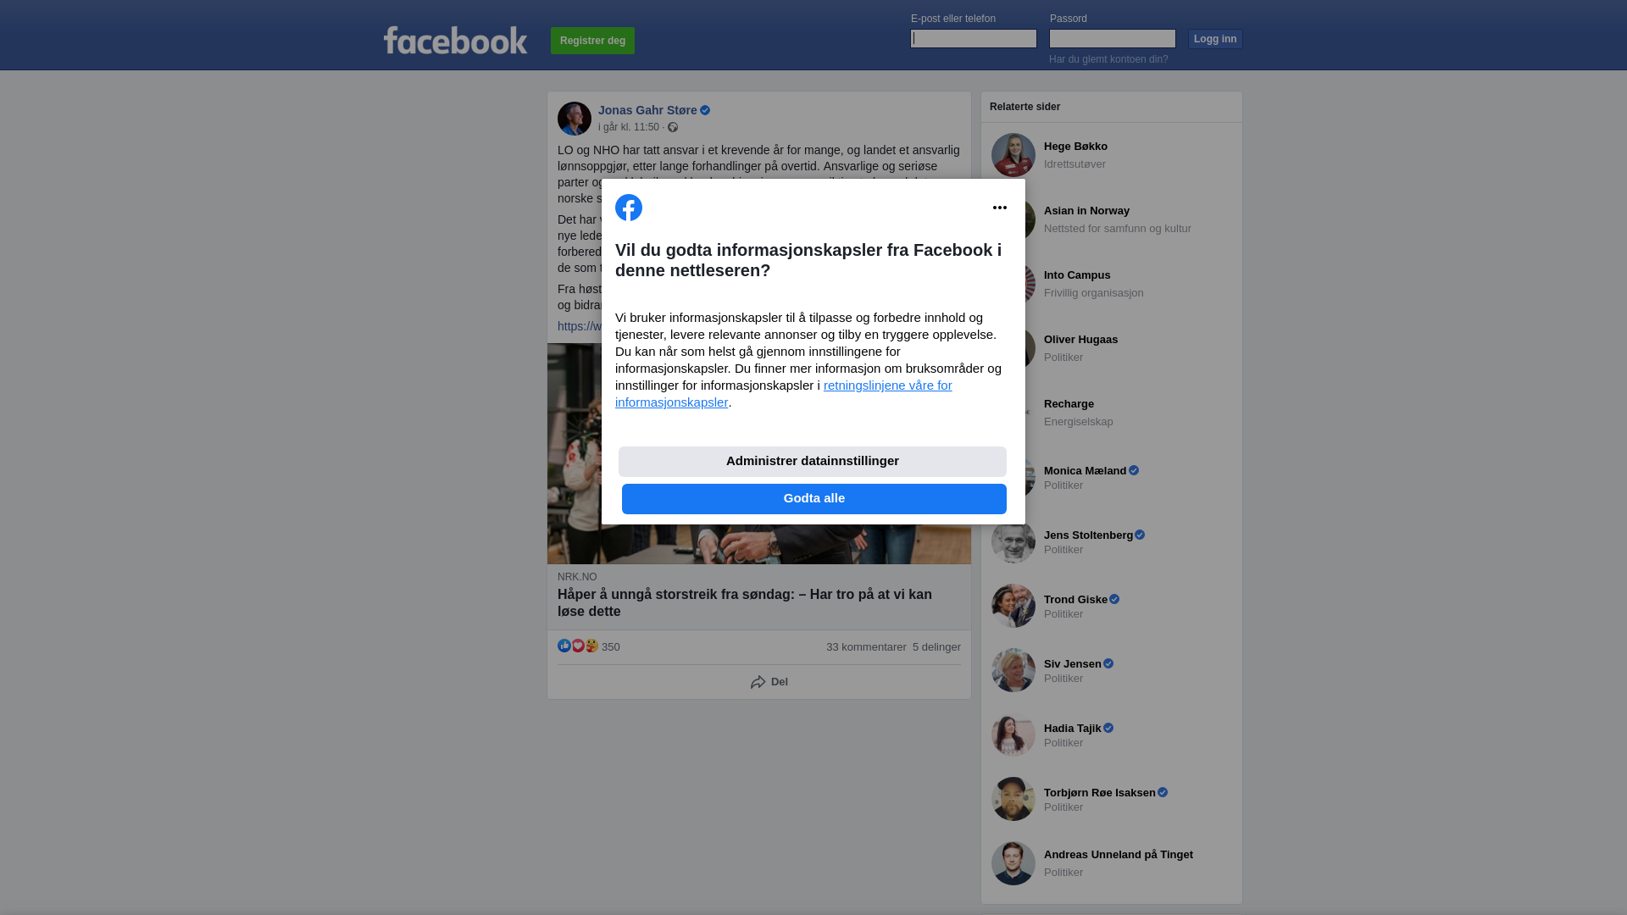This screenshot has height=915, width=1627.
Task: Open Jonas Gahr Støre's profile picture
Action: click(x=575, y=119)
